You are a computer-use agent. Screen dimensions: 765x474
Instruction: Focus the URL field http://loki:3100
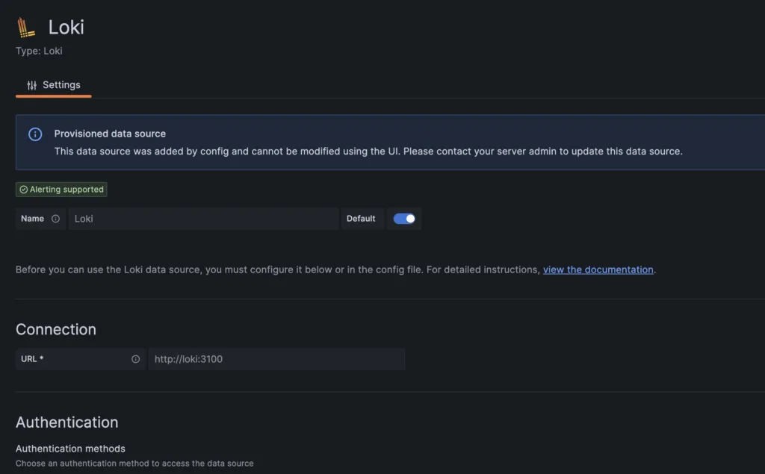click(276, 359)
